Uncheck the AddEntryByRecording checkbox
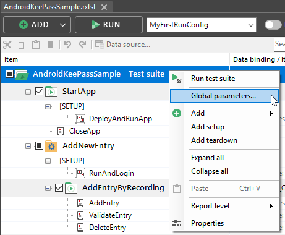285x235 pixels. pos(59,188)
